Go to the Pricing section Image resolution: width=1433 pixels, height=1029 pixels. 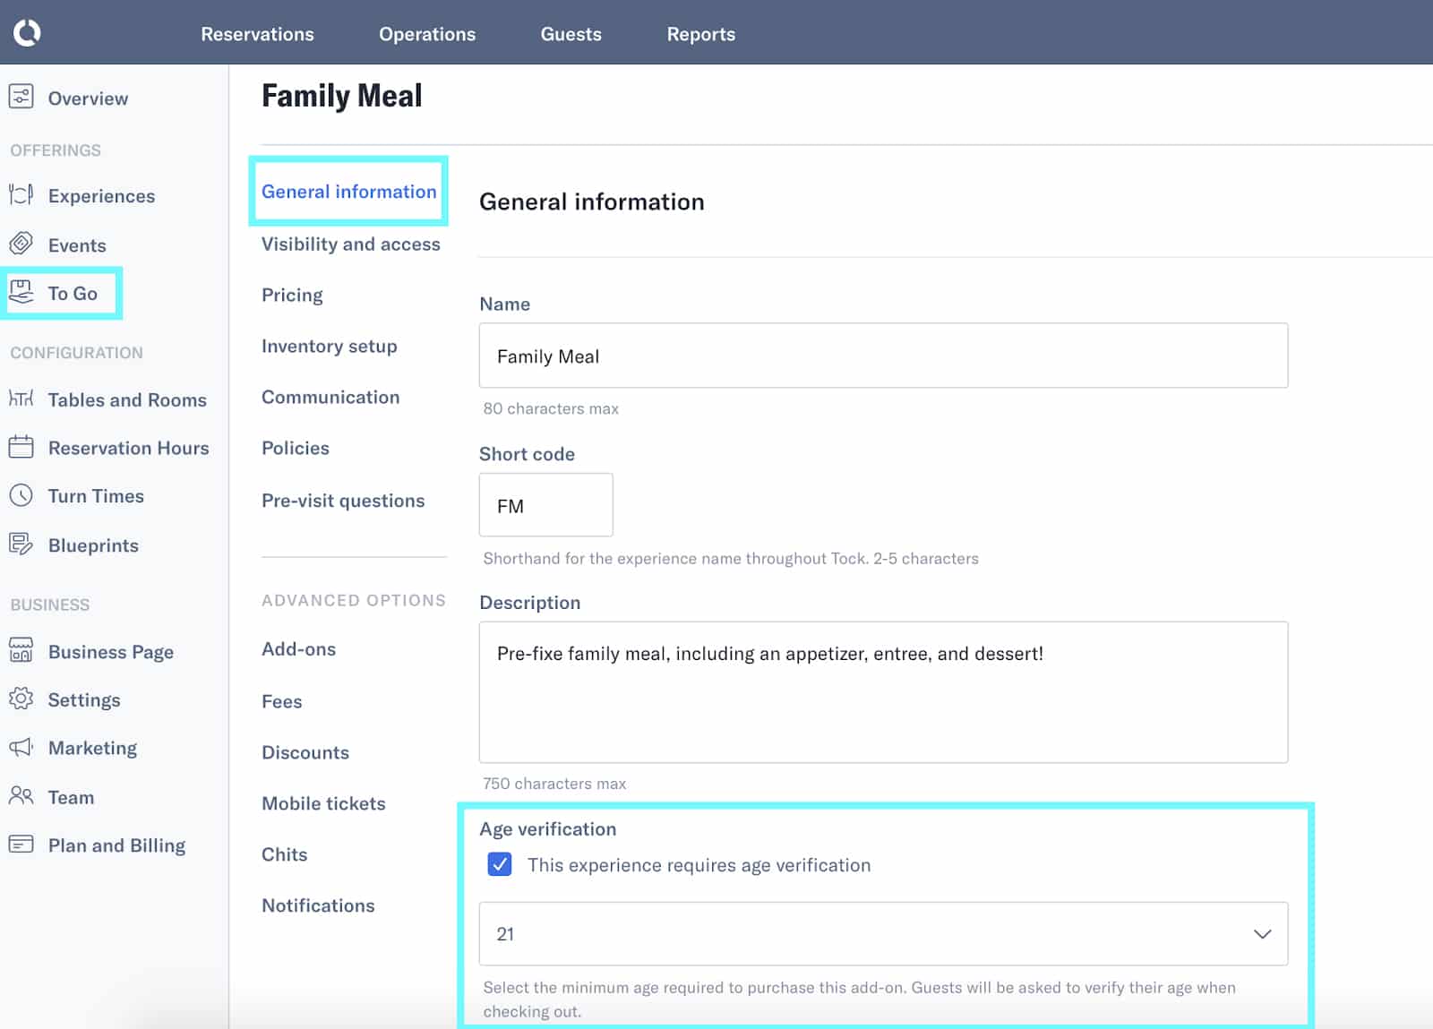(292, 295)
